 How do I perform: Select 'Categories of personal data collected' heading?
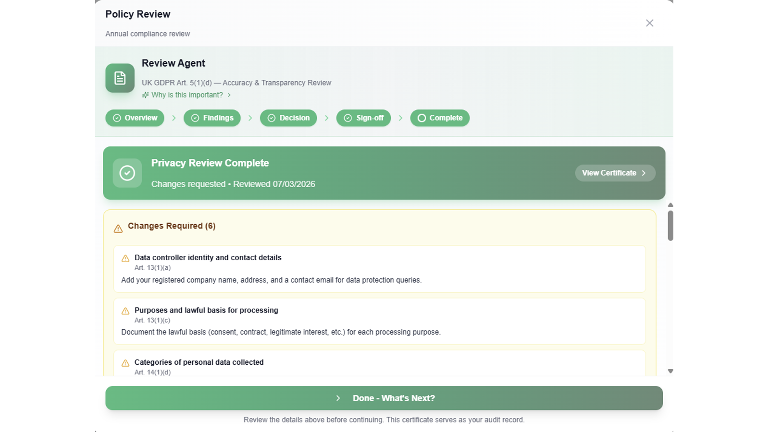tap(199, 362)
